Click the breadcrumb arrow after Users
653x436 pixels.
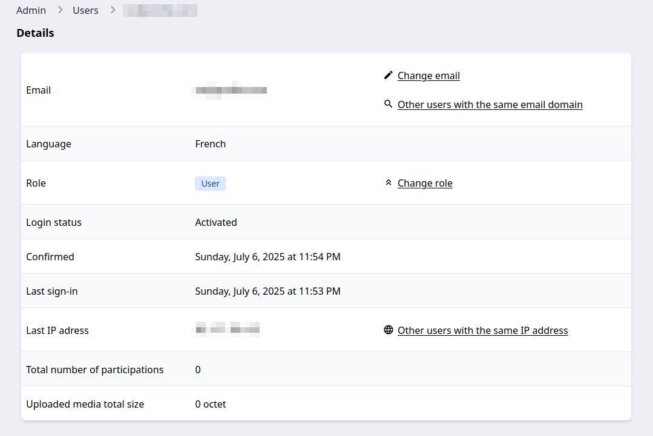(113, 10)
